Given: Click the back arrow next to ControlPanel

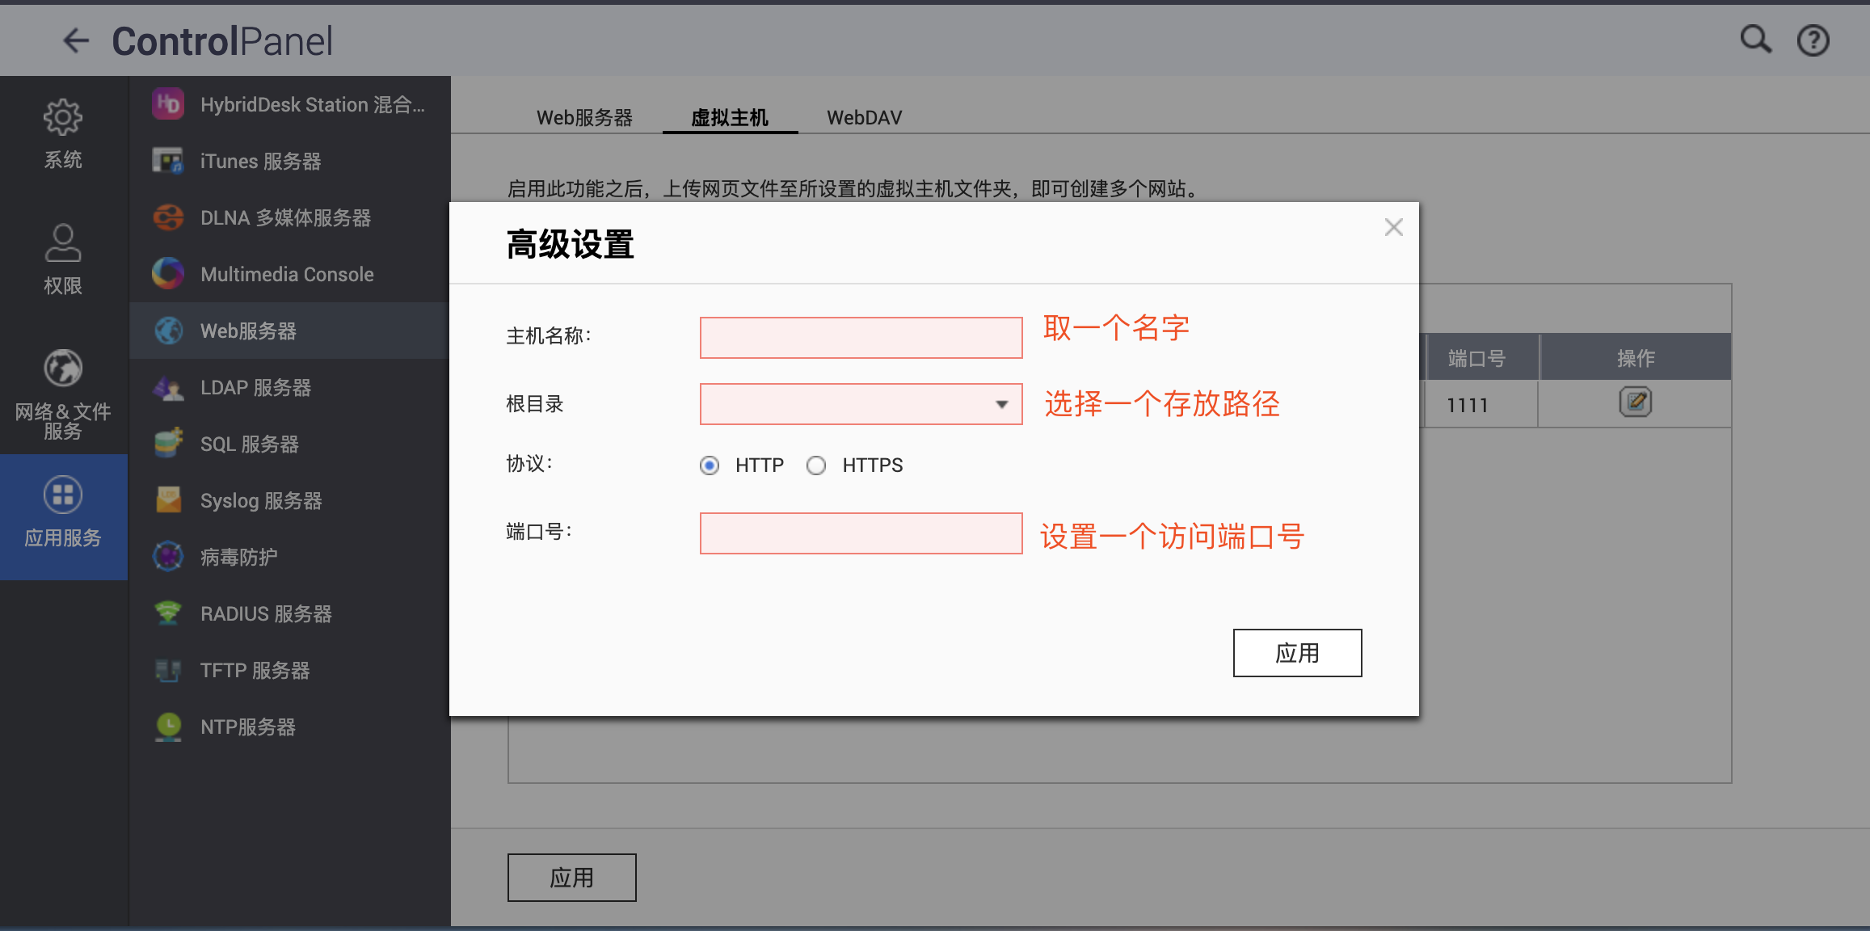Looking at the screenshot, I should tap(76, 40).
